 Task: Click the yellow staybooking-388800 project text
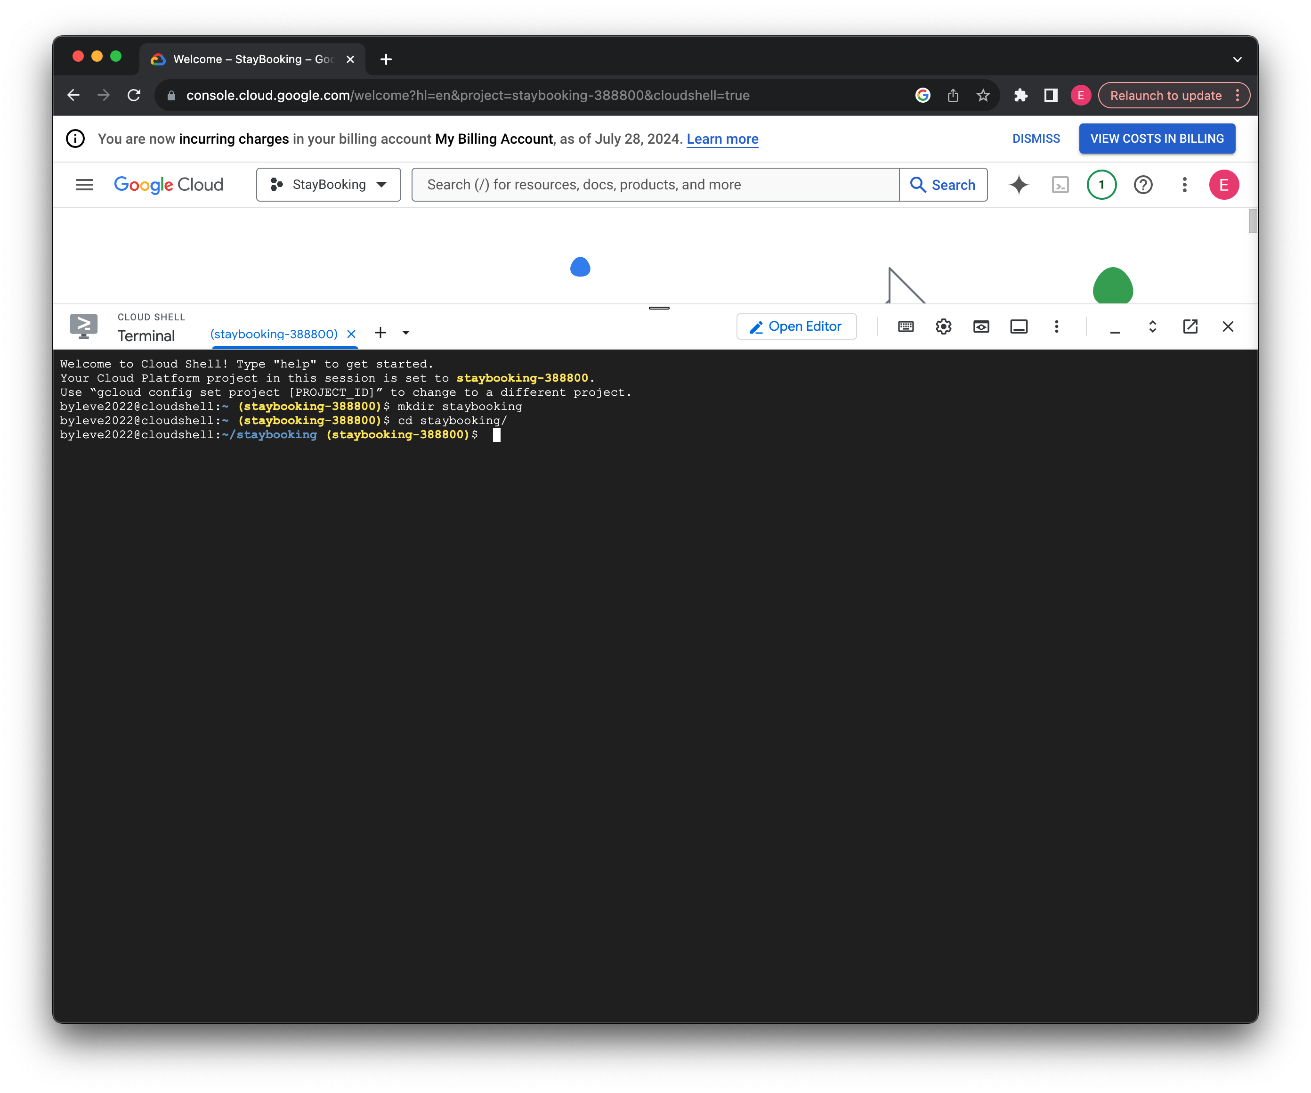pos(522,378)
